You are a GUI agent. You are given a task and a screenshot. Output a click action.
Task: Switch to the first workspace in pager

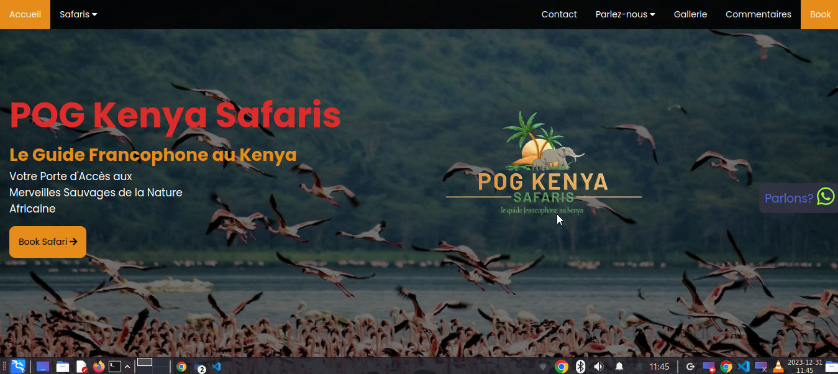[145, 362]
